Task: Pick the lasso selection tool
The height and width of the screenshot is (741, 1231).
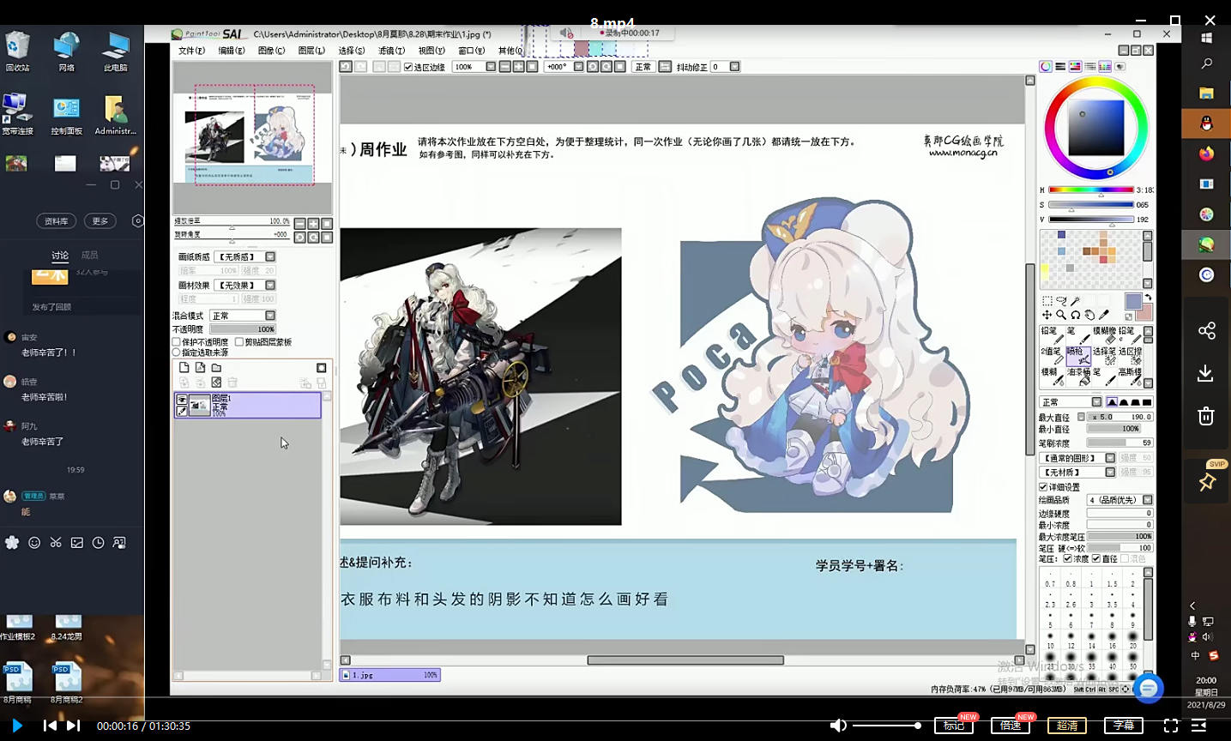Action: tap(1061, 301)
